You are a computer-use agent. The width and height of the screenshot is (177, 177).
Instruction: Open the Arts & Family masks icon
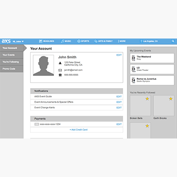click(x=96, y=41)
